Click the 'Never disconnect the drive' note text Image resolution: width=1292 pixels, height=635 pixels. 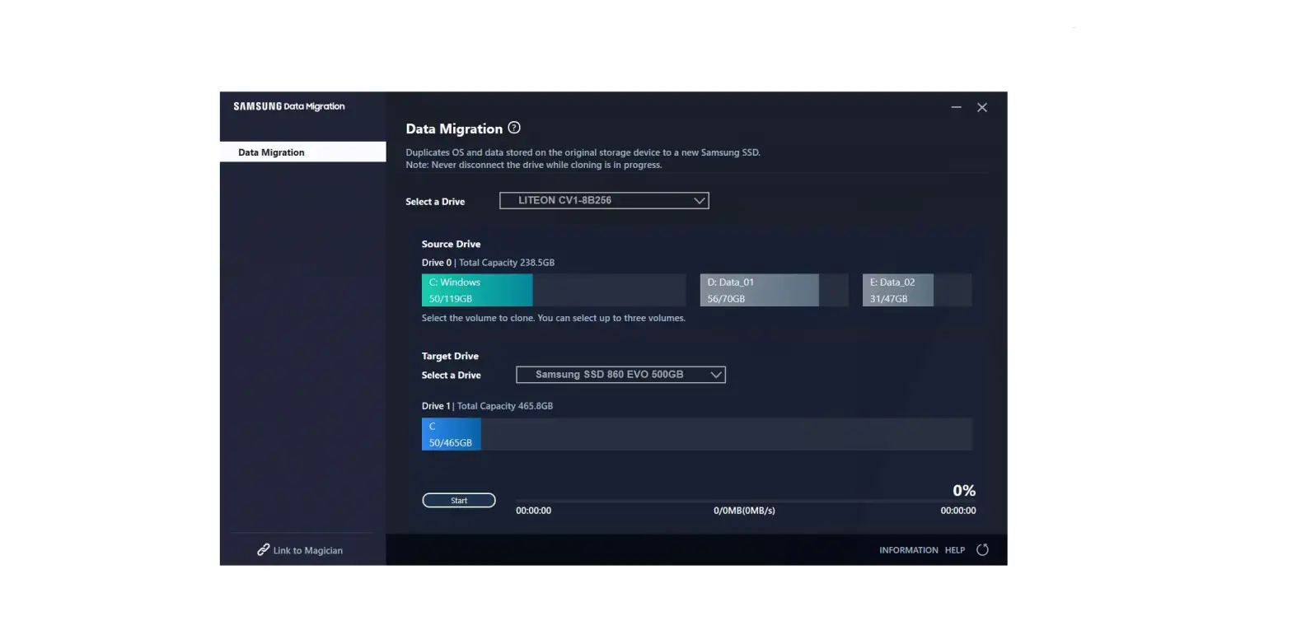tap(534, 165)
